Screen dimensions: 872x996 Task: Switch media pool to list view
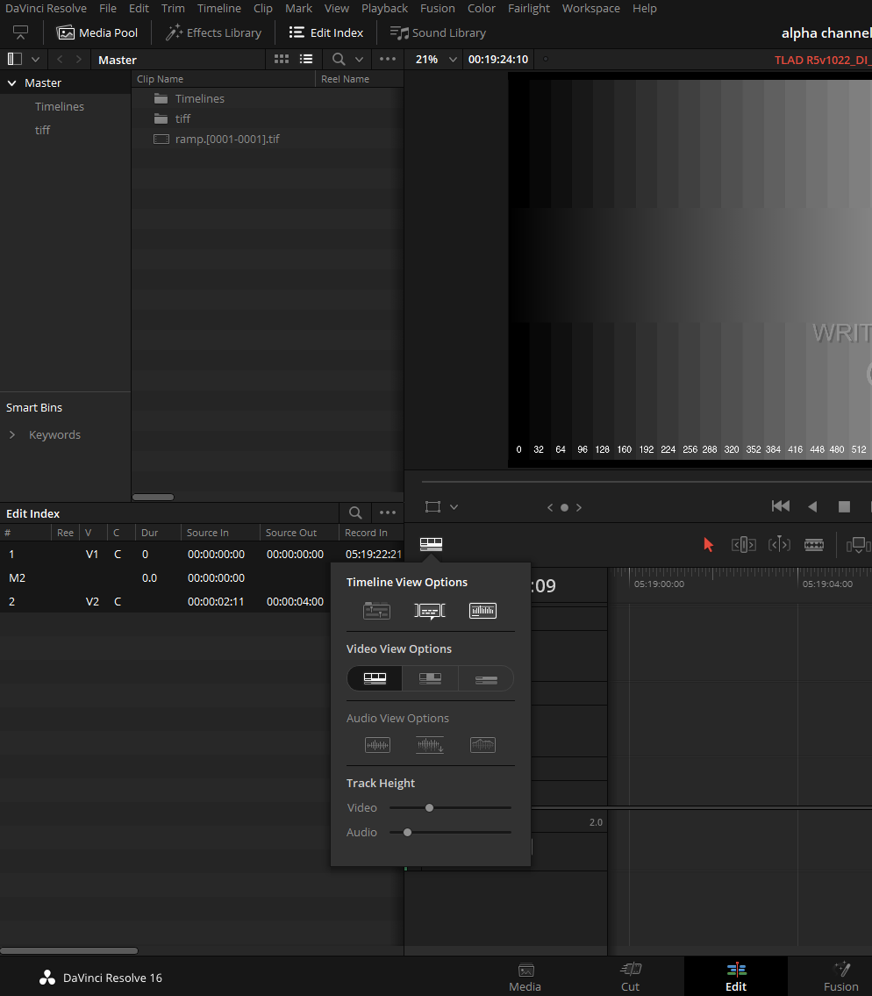(x=306, y=59)
